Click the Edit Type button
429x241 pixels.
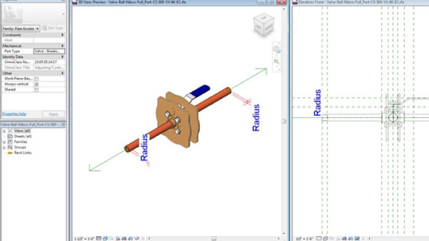53,28
